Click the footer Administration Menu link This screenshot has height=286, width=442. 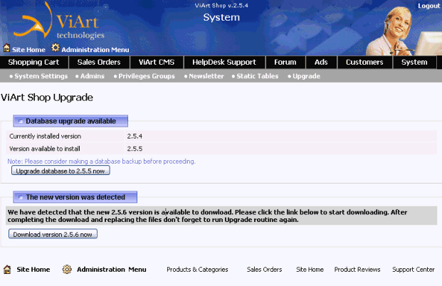coord(112,270)
